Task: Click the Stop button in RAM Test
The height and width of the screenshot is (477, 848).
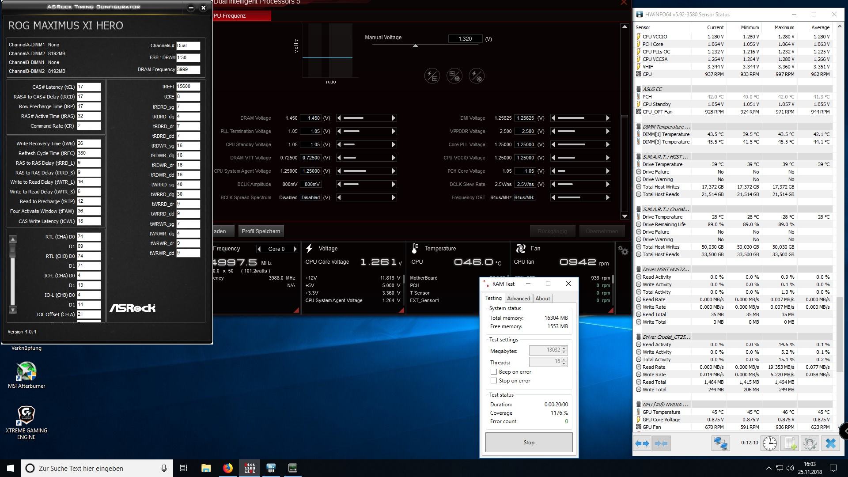Action: click(x=529, y=443)
